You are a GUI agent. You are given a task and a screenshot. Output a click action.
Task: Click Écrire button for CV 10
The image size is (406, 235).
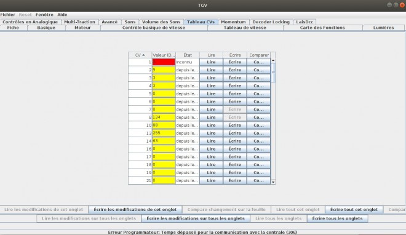point(235,125)
